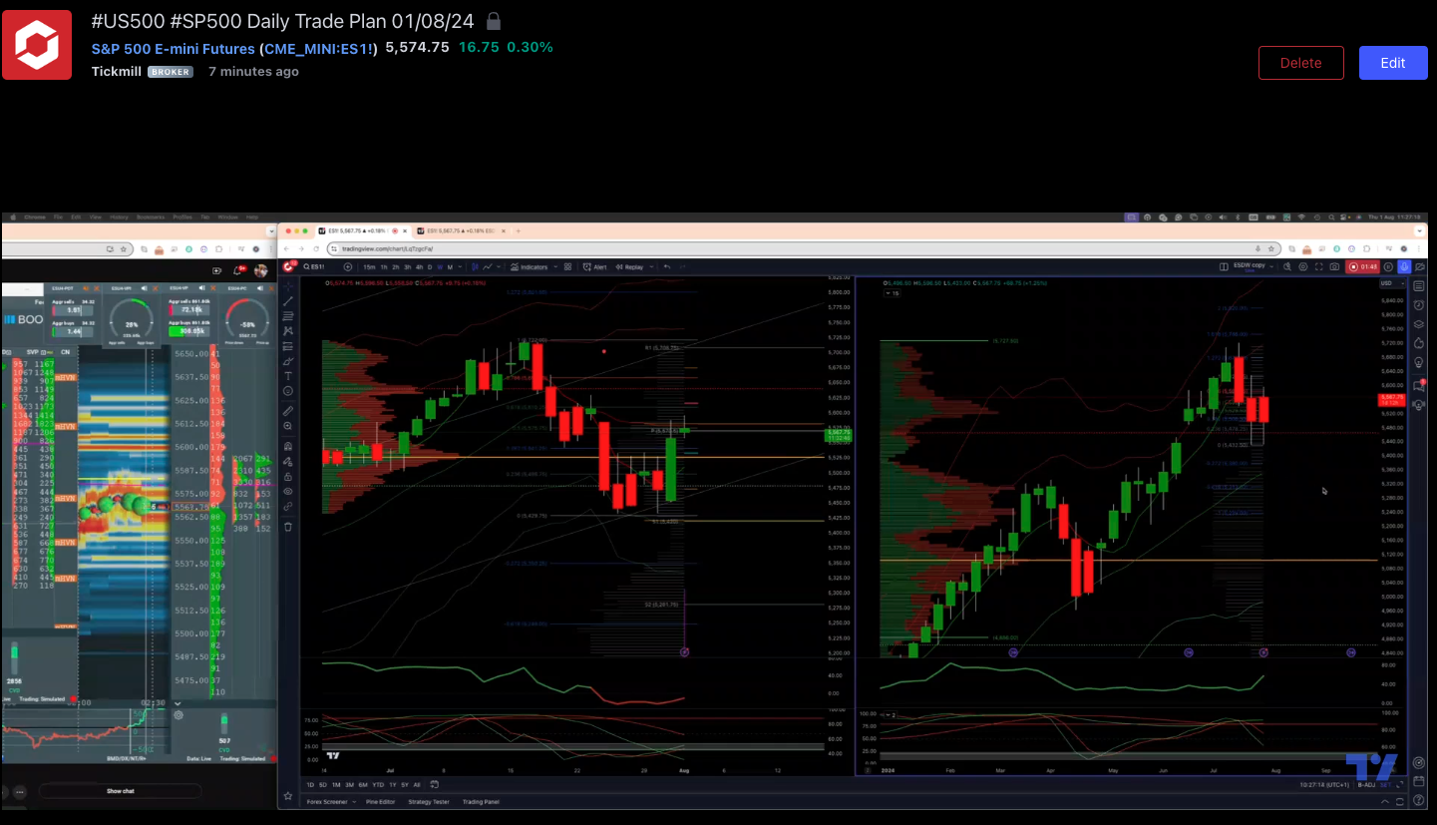The image size is (1437, 825).
Task: Toggle the B-ADJ adjustment setting
Action: [x=1367, y=785]
